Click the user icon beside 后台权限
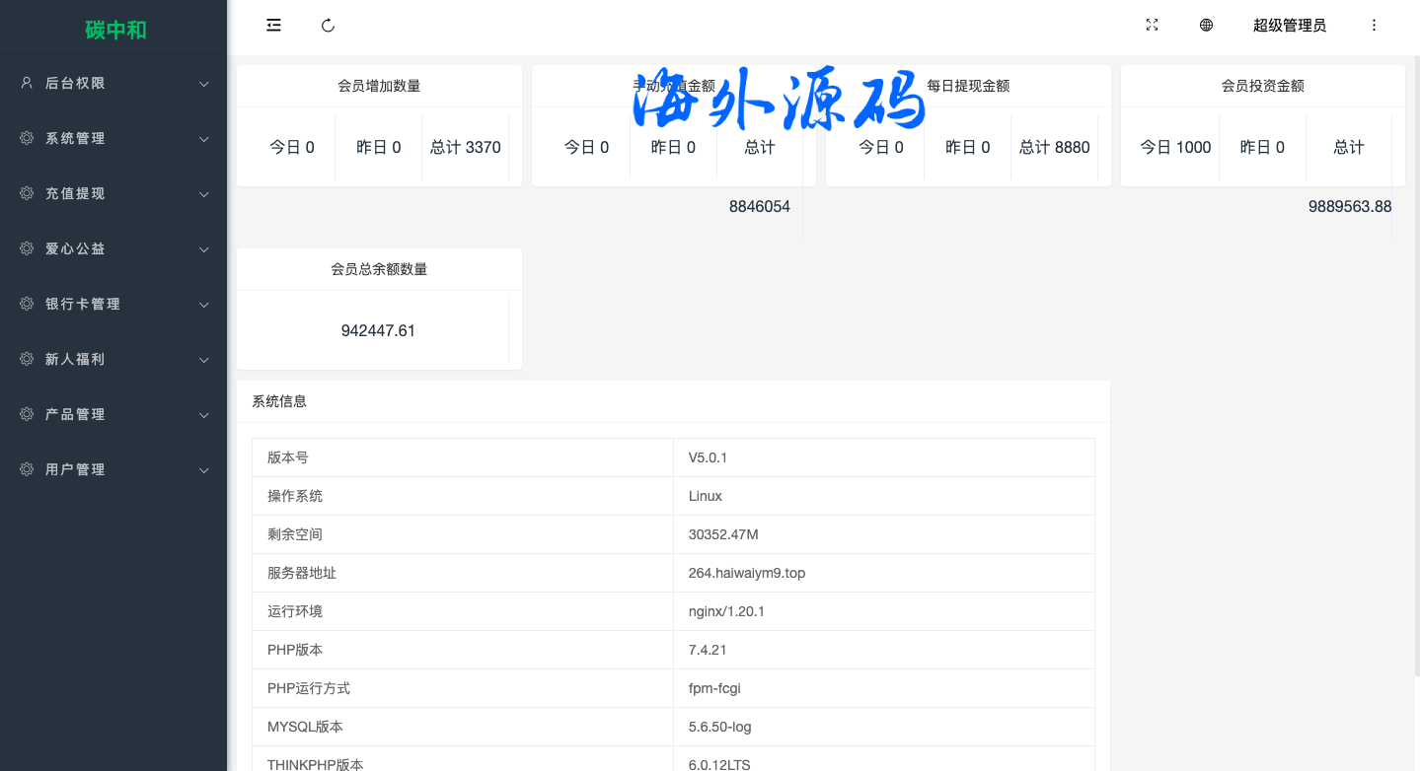Viewport: 1420px width, 771px height. coord(27,84)
